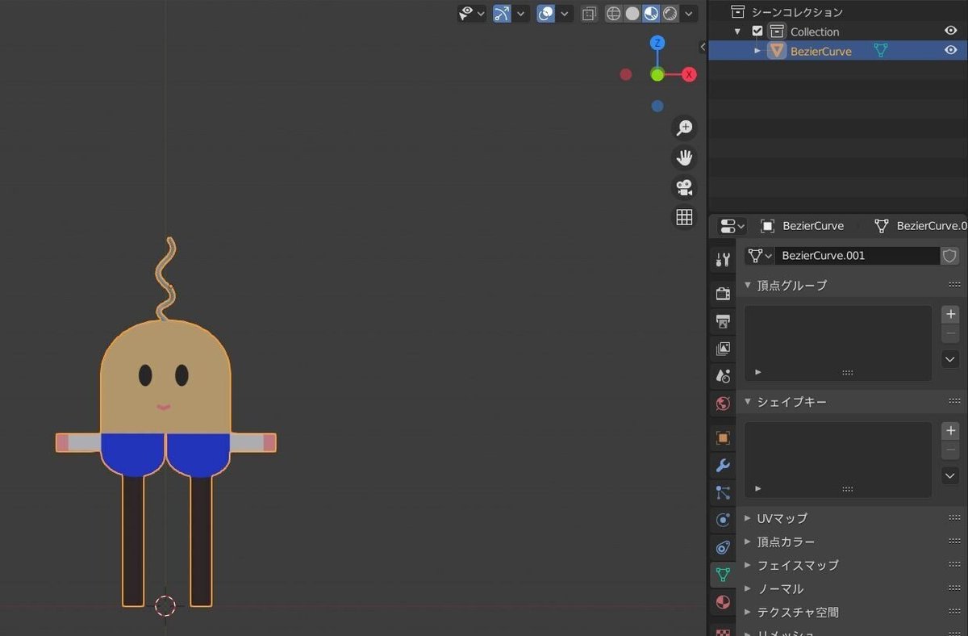
Task: Hide Collection using its eye icon
Action: pos(950,31)
